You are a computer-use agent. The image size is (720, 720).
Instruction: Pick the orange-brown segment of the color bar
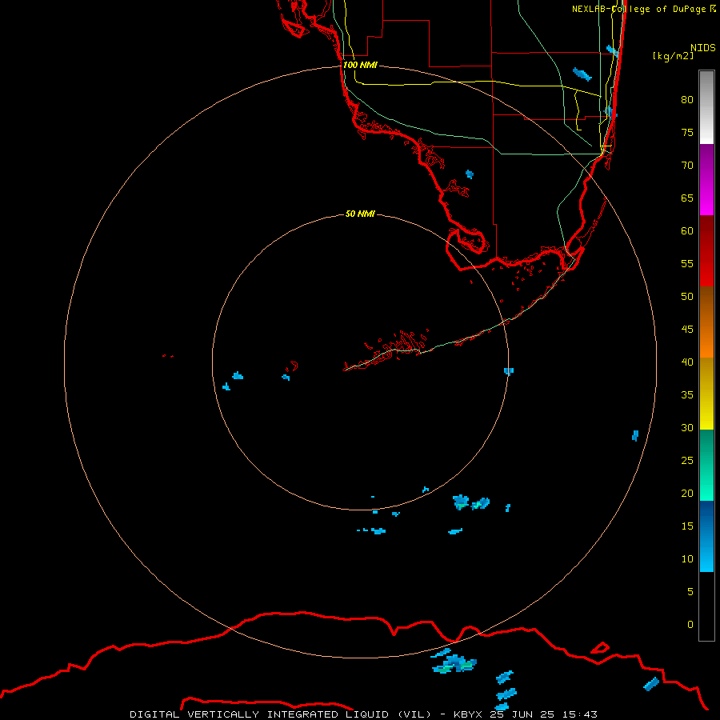pyautogui.click(x=706, y=322)
